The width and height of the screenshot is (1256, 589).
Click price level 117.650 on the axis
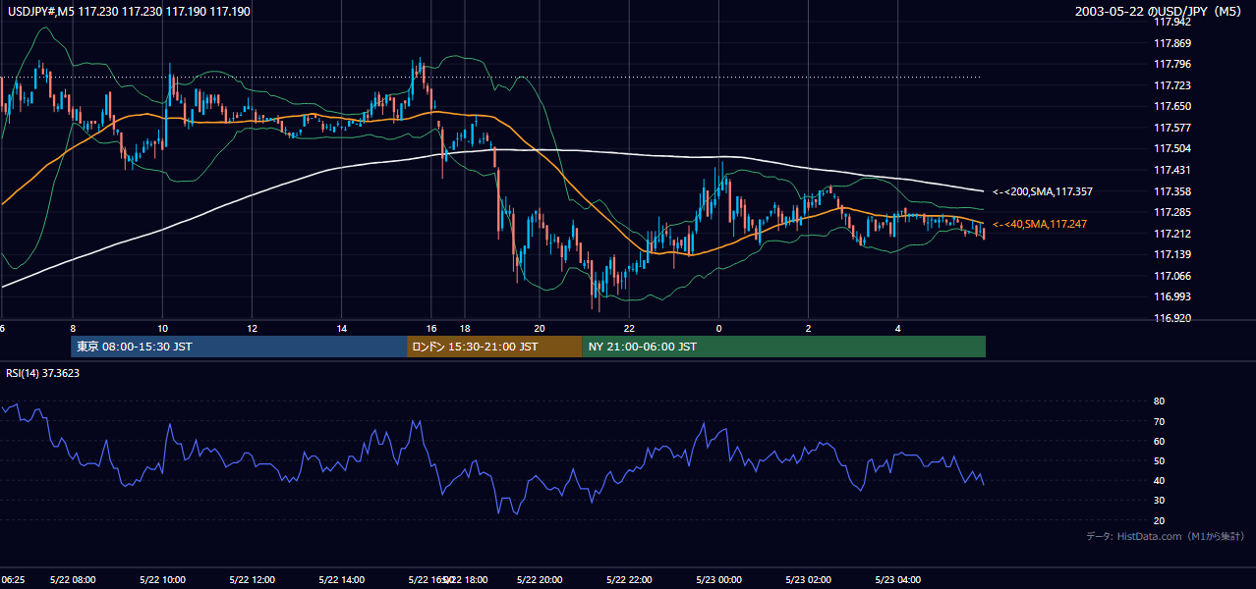(1171, 106)
